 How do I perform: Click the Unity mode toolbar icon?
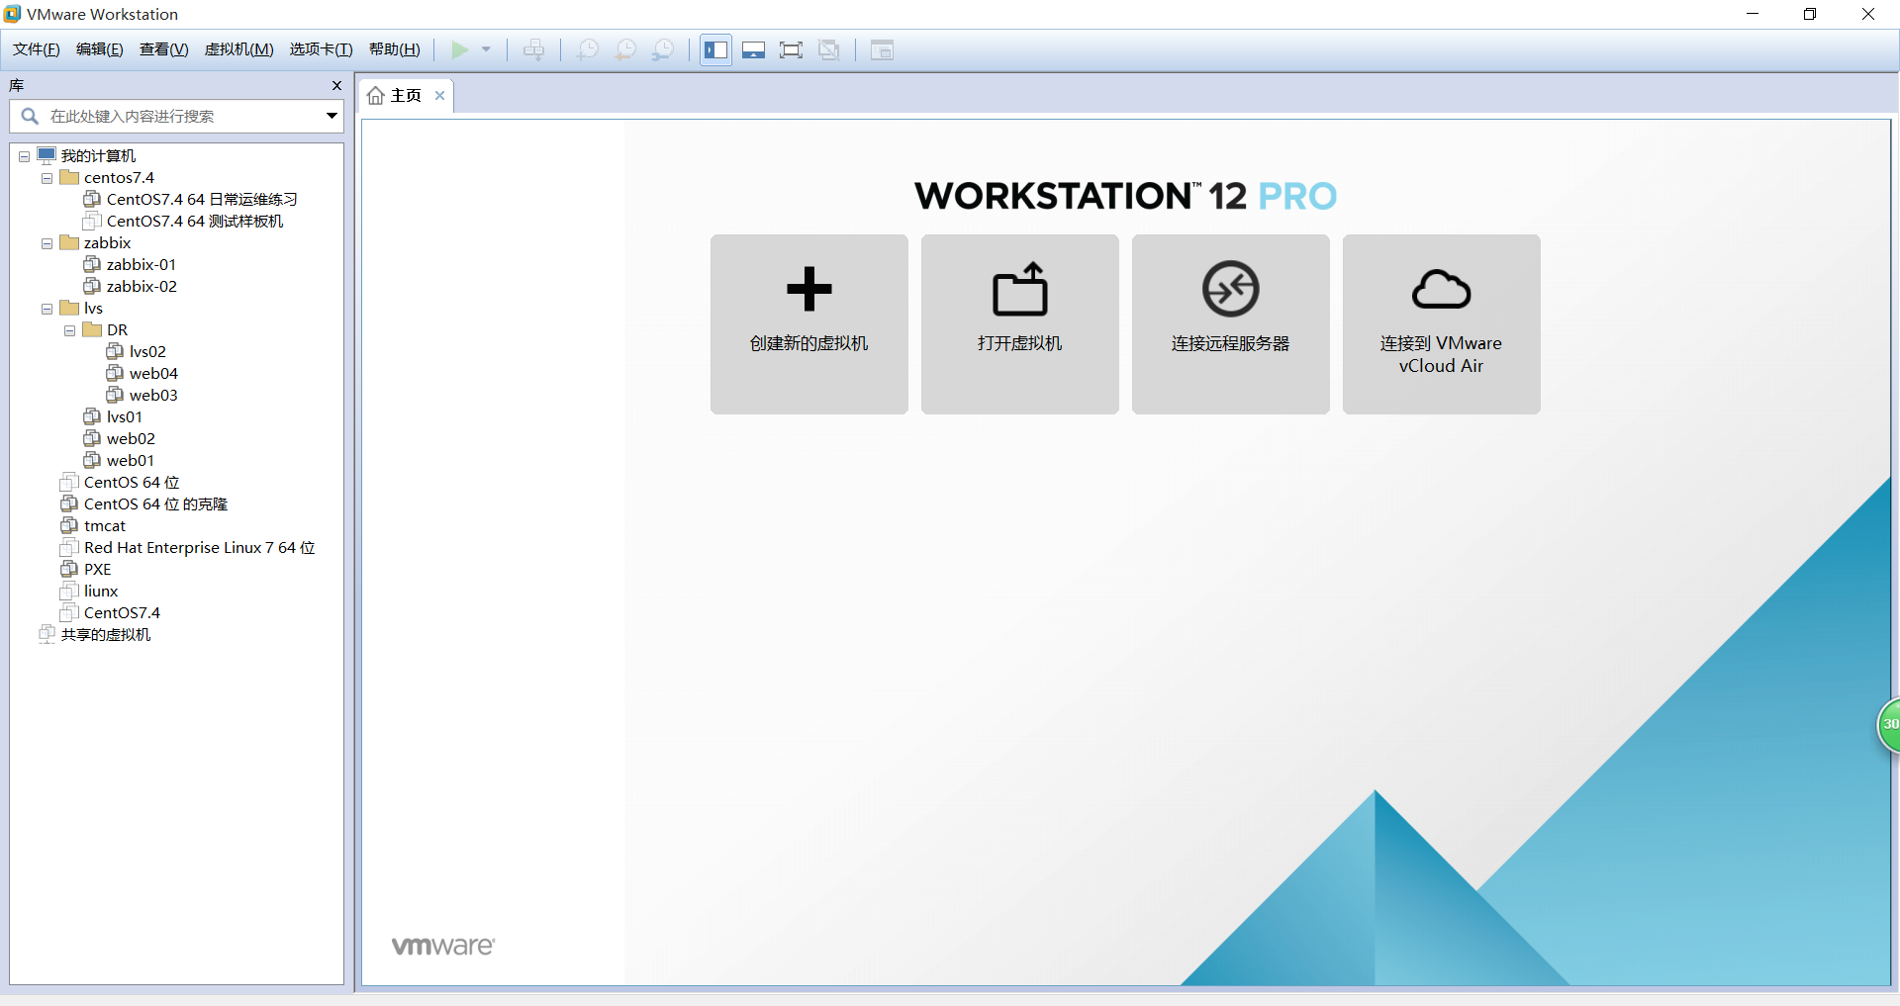point(829,49)
